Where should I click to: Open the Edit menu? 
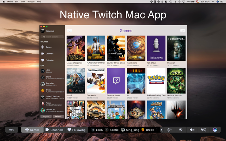[x=17, y=2]
